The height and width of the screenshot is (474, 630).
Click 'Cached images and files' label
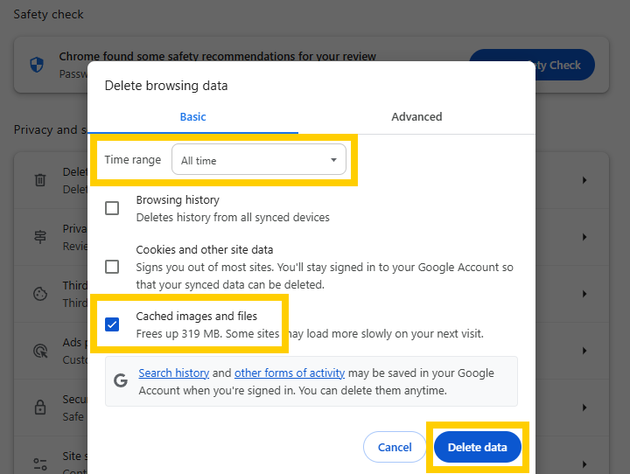pyautogui.click(x=197, y=316)
